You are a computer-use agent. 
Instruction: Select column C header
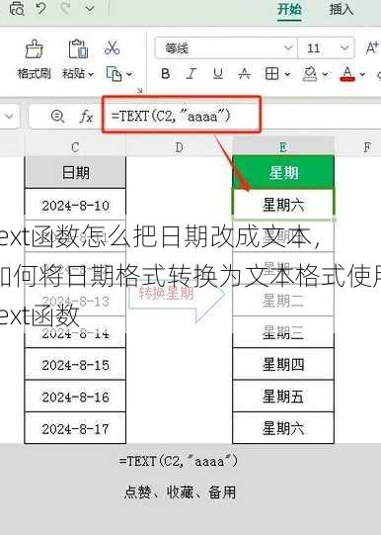[x=75, y=147]
